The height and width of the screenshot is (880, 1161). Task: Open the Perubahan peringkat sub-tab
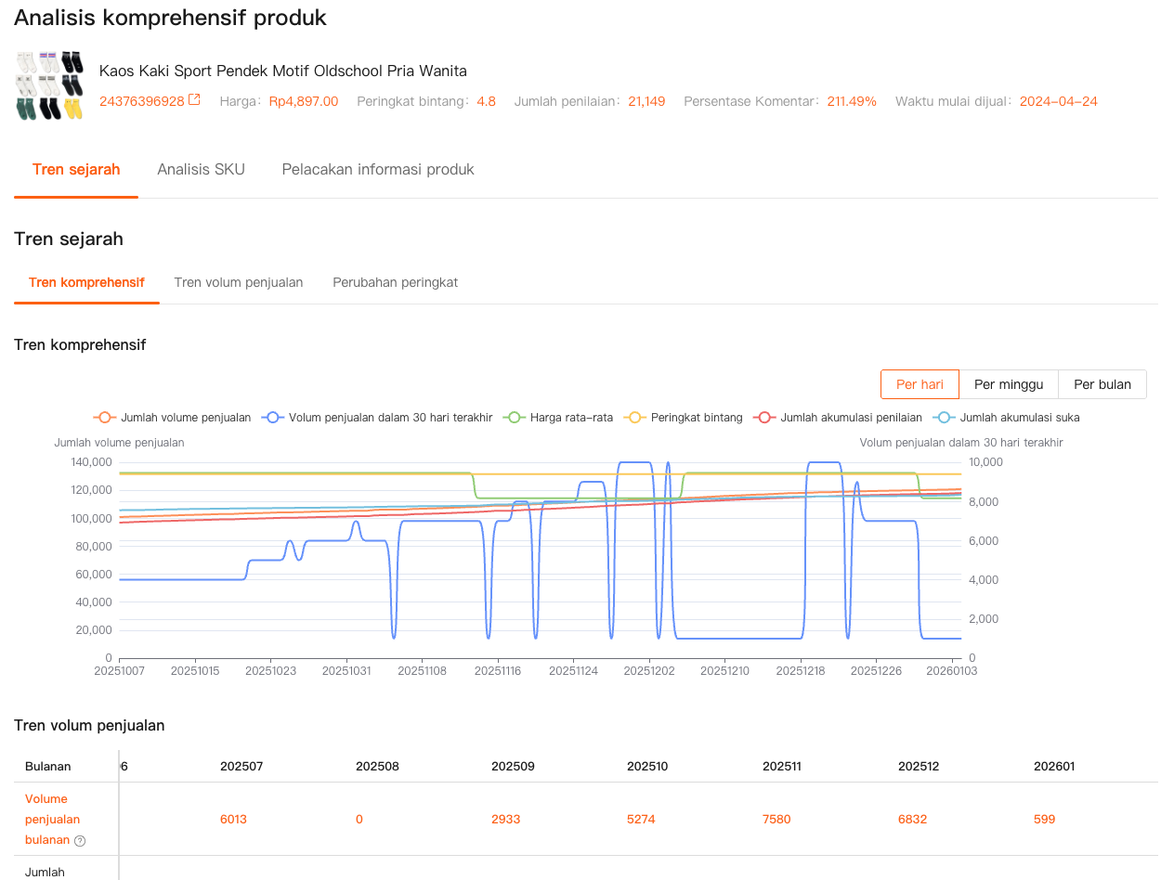coord(395,282)
